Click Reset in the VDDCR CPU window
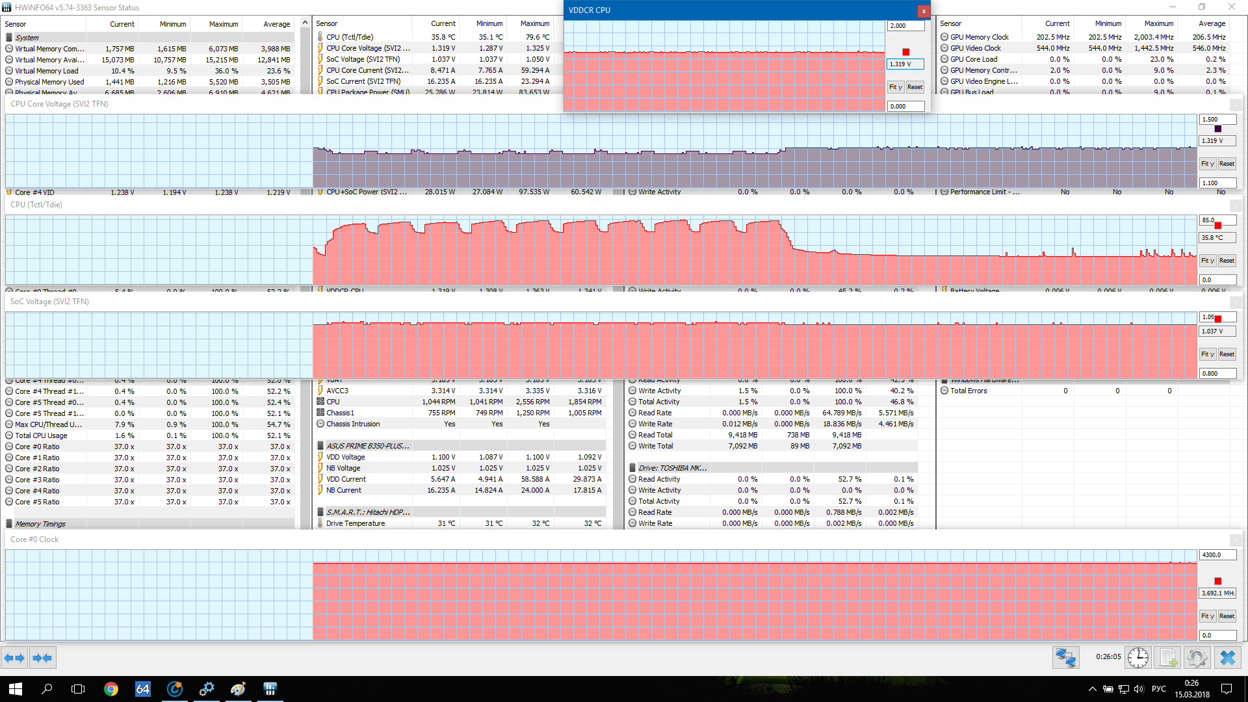This screenshot has height=702, width=1248. [x=915, y=87]
